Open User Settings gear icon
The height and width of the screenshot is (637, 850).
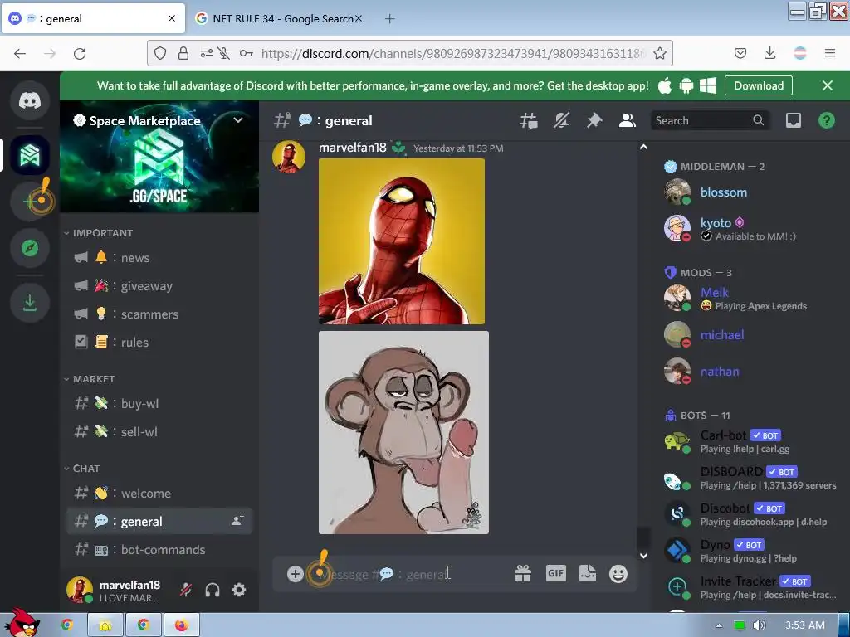pos(239,590)
